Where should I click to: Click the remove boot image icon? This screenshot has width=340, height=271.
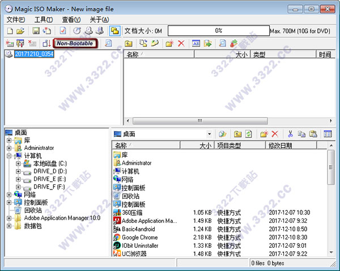click(32, 44)
